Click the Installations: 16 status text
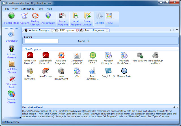Viewport: 181px width, 126px height. [10, 122]
